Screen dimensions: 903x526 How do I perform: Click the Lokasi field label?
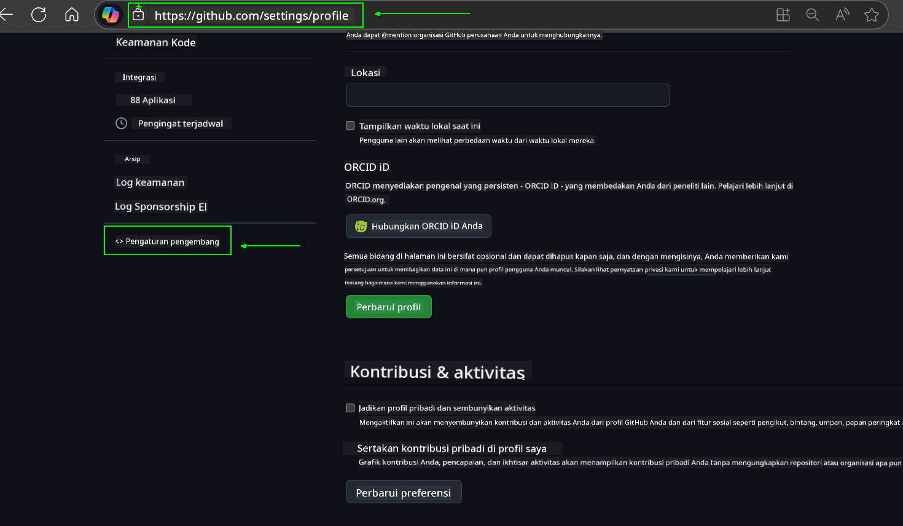(365, 73)
